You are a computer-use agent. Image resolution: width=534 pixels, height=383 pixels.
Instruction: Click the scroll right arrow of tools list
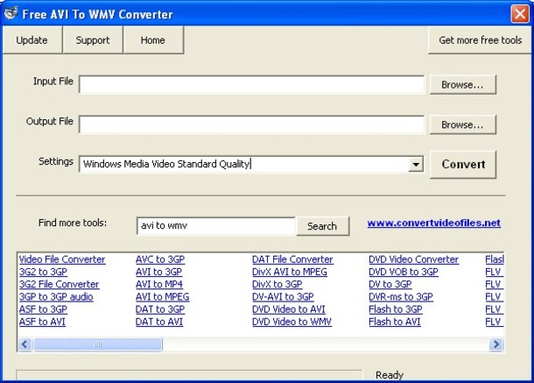496,344
